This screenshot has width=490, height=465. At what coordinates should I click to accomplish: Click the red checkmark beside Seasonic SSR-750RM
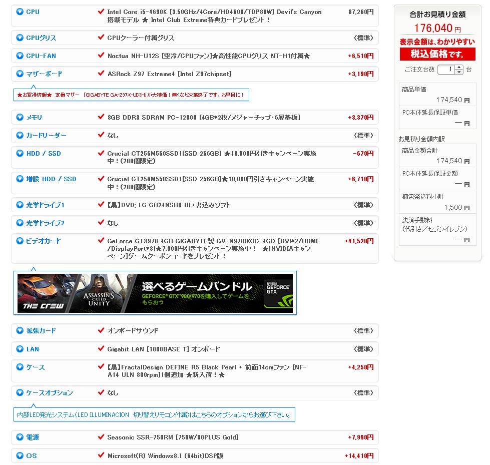point(101,437)
